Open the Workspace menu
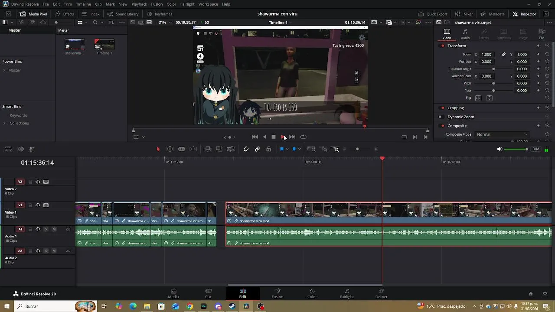 (208, 4)
